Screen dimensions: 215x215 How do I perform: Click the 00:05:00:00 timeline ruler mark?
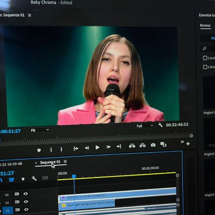(x=150, y=168)
